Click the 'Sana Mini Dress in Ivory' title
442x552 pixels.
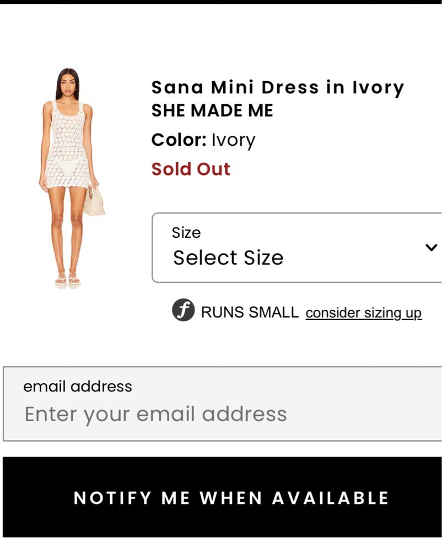click(x=278, y=87)
